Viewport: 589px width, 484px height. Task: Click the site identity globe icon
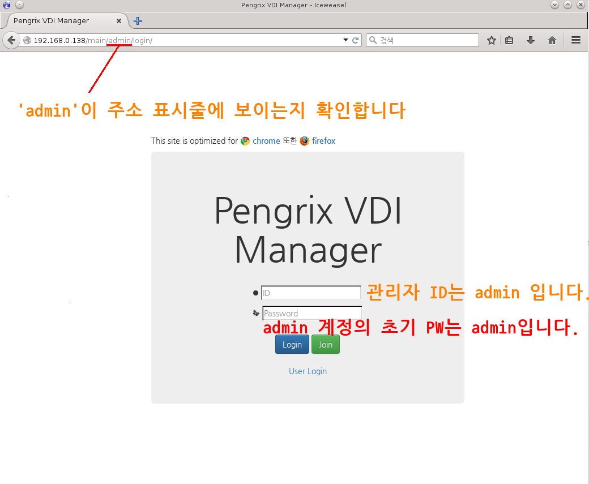point(27,40)
